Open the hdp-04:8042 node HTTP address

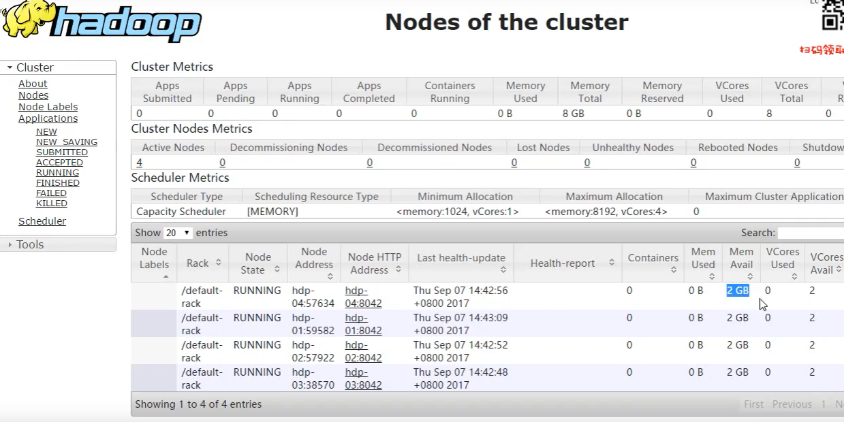(363, 297)
